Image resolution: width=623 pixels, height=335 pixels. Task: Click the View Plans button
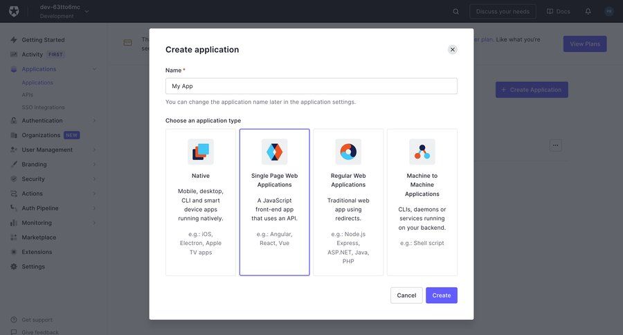coord(585,44)
